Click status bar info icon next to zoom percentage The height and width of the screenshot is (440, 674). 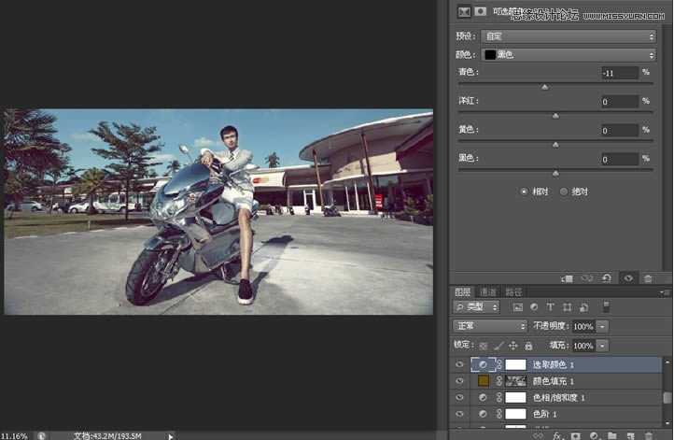41,435
